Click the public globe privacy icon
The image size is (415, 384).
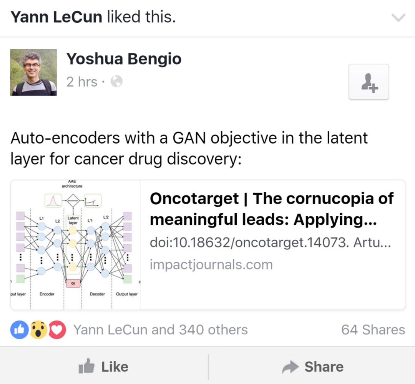[116, 82]
